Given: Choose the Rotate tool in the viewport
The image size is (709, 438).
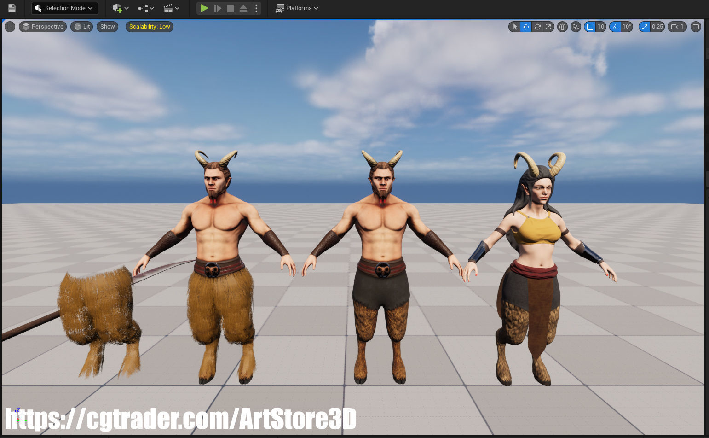Looking at the screenshot, I should pos(537,27).
